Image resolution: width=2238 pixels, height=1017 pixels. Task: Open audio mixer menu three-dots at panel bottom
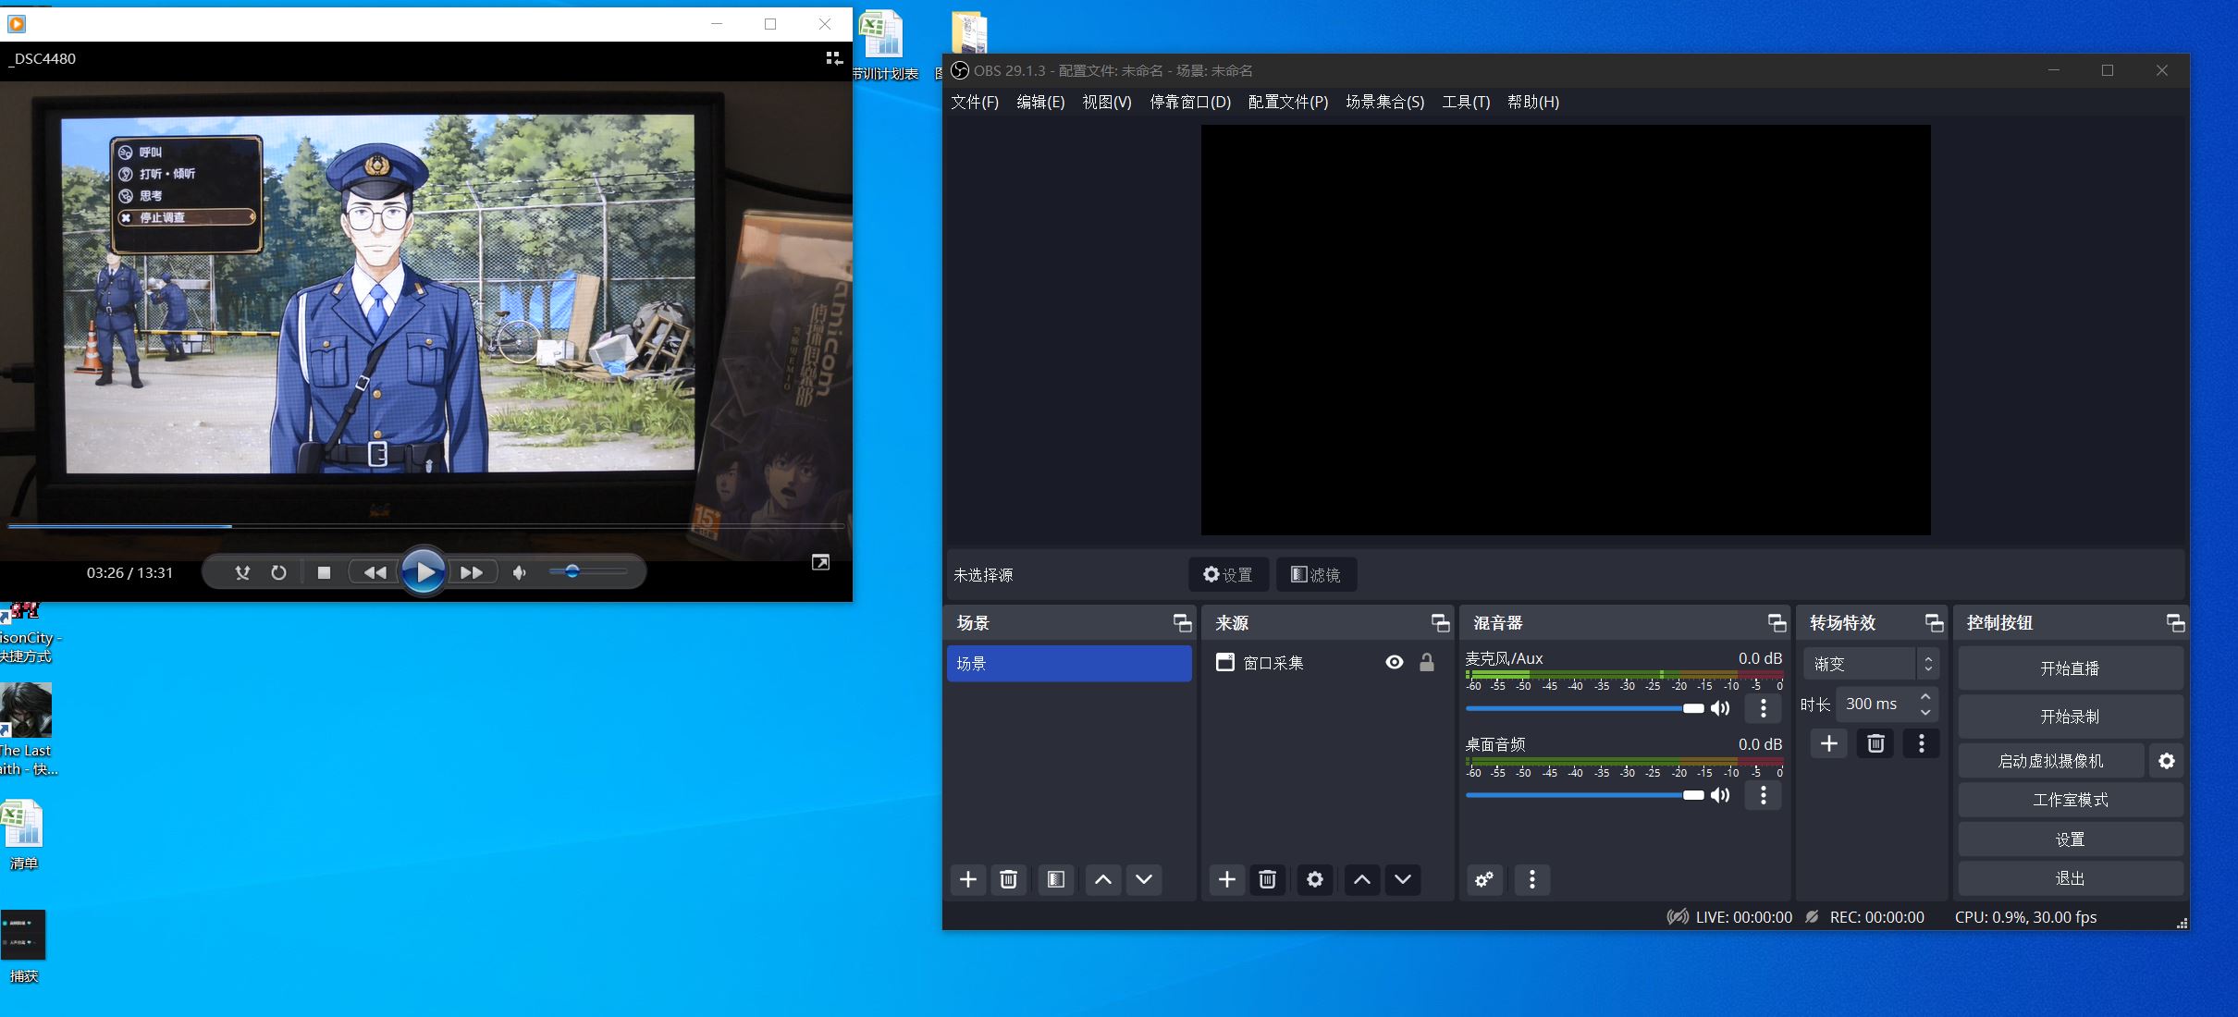tap(1532, 879)
